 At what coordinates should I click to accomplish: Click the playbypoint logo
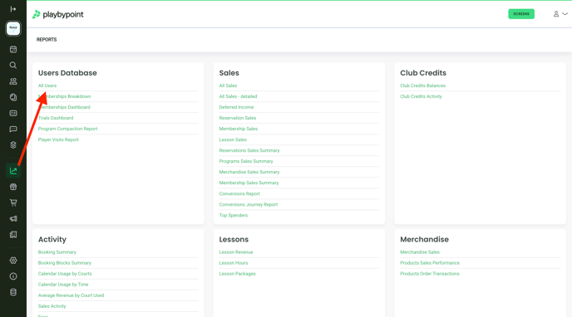pyautogui.click(x=58, y=15)
